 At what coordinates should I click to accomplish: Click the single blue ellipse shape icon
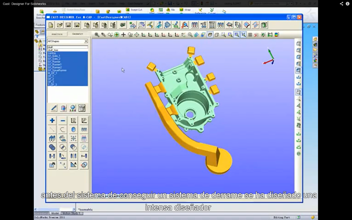click(73, 129)
